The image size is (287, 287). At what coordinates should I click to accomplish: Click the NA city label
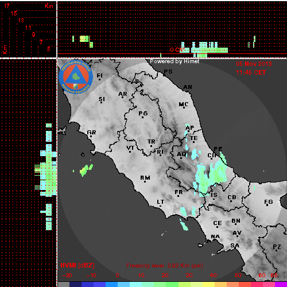(215, 236)
